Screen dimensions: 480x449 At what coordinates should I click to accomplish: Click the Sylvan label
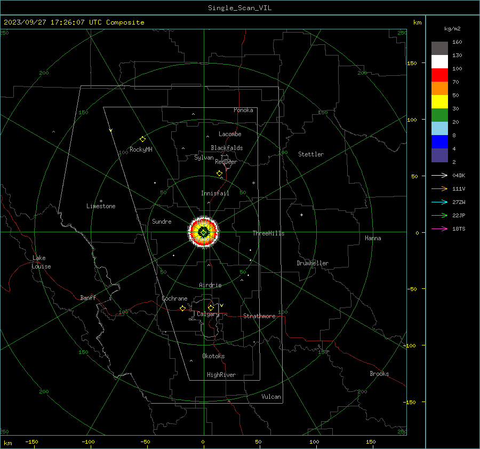[x=204, y=157]
